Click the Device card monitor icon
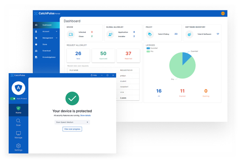This screenshot has width=241, height=161. click(71, 34)
